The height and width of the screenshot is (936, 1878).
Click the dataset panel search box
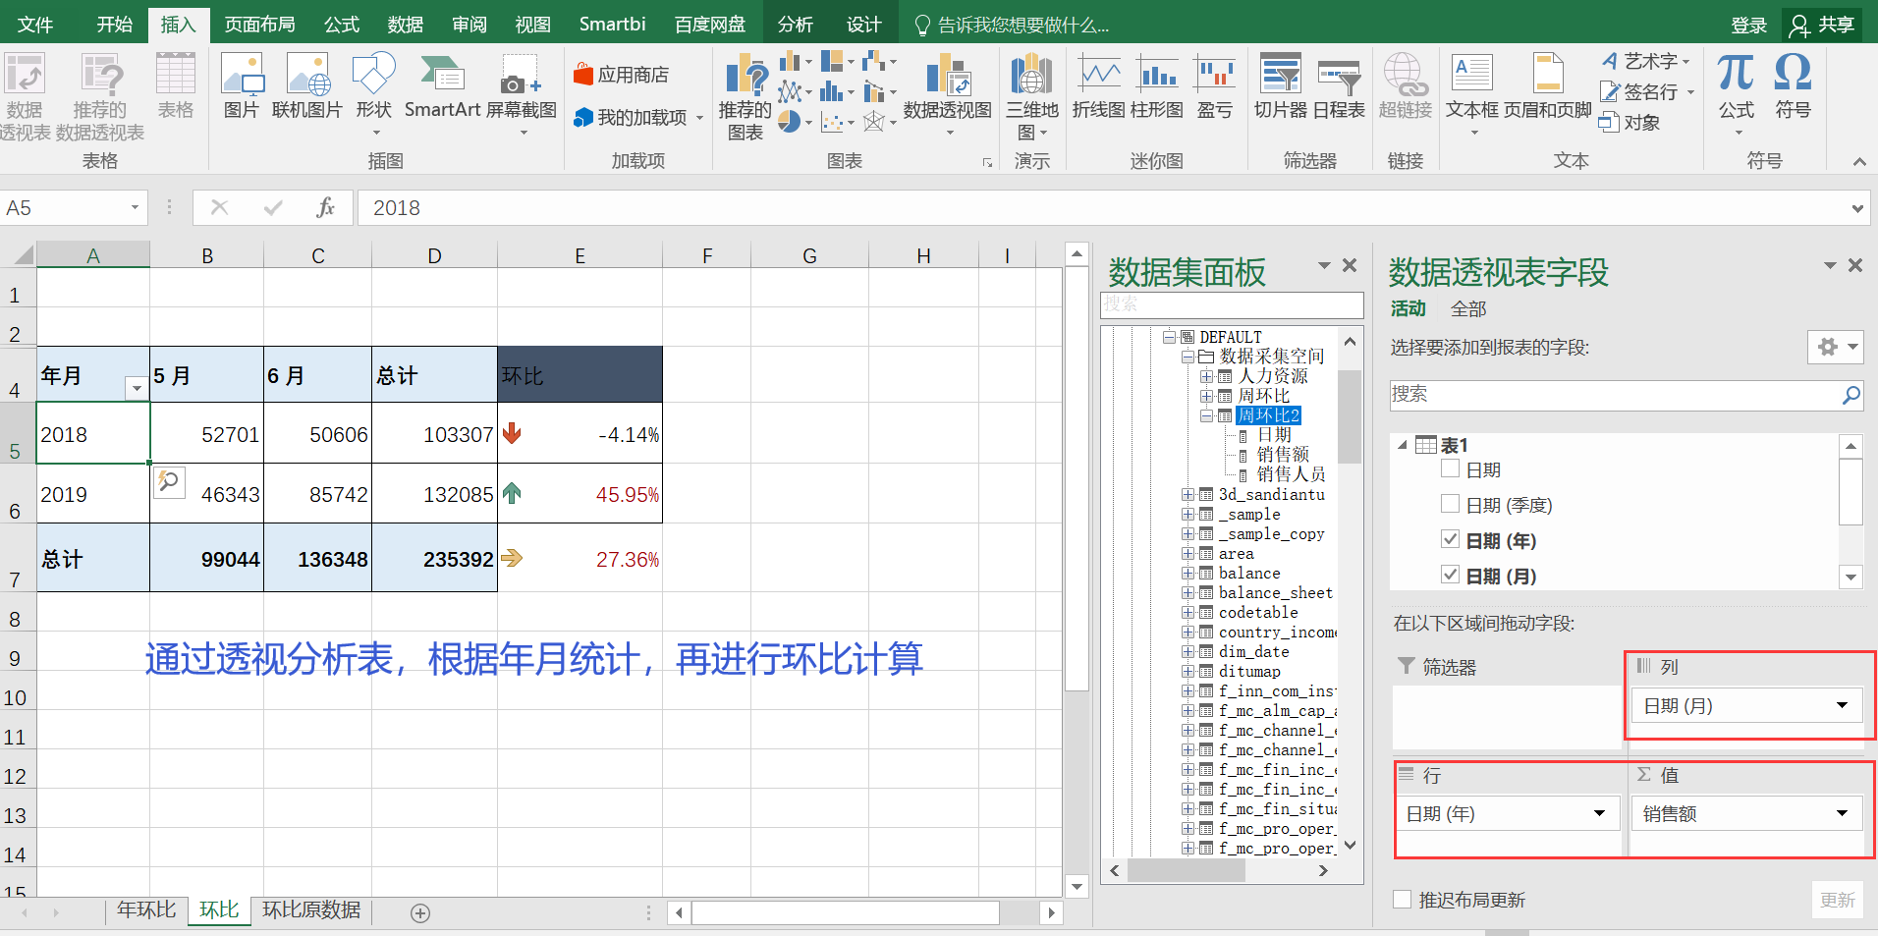1232,304
